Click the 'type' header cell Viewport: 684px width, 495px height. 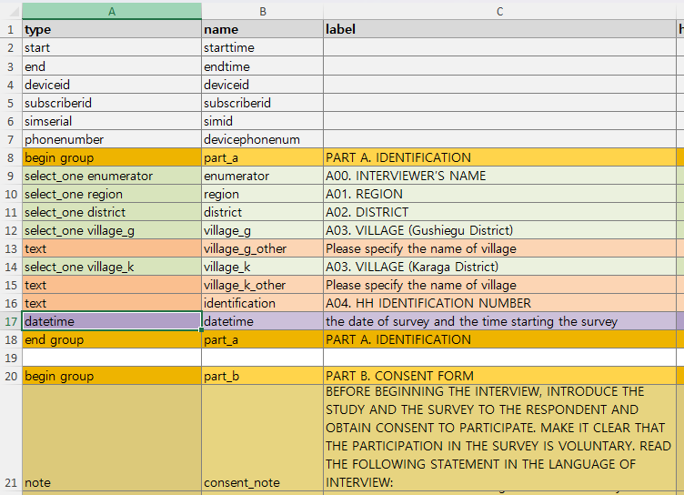112,29
